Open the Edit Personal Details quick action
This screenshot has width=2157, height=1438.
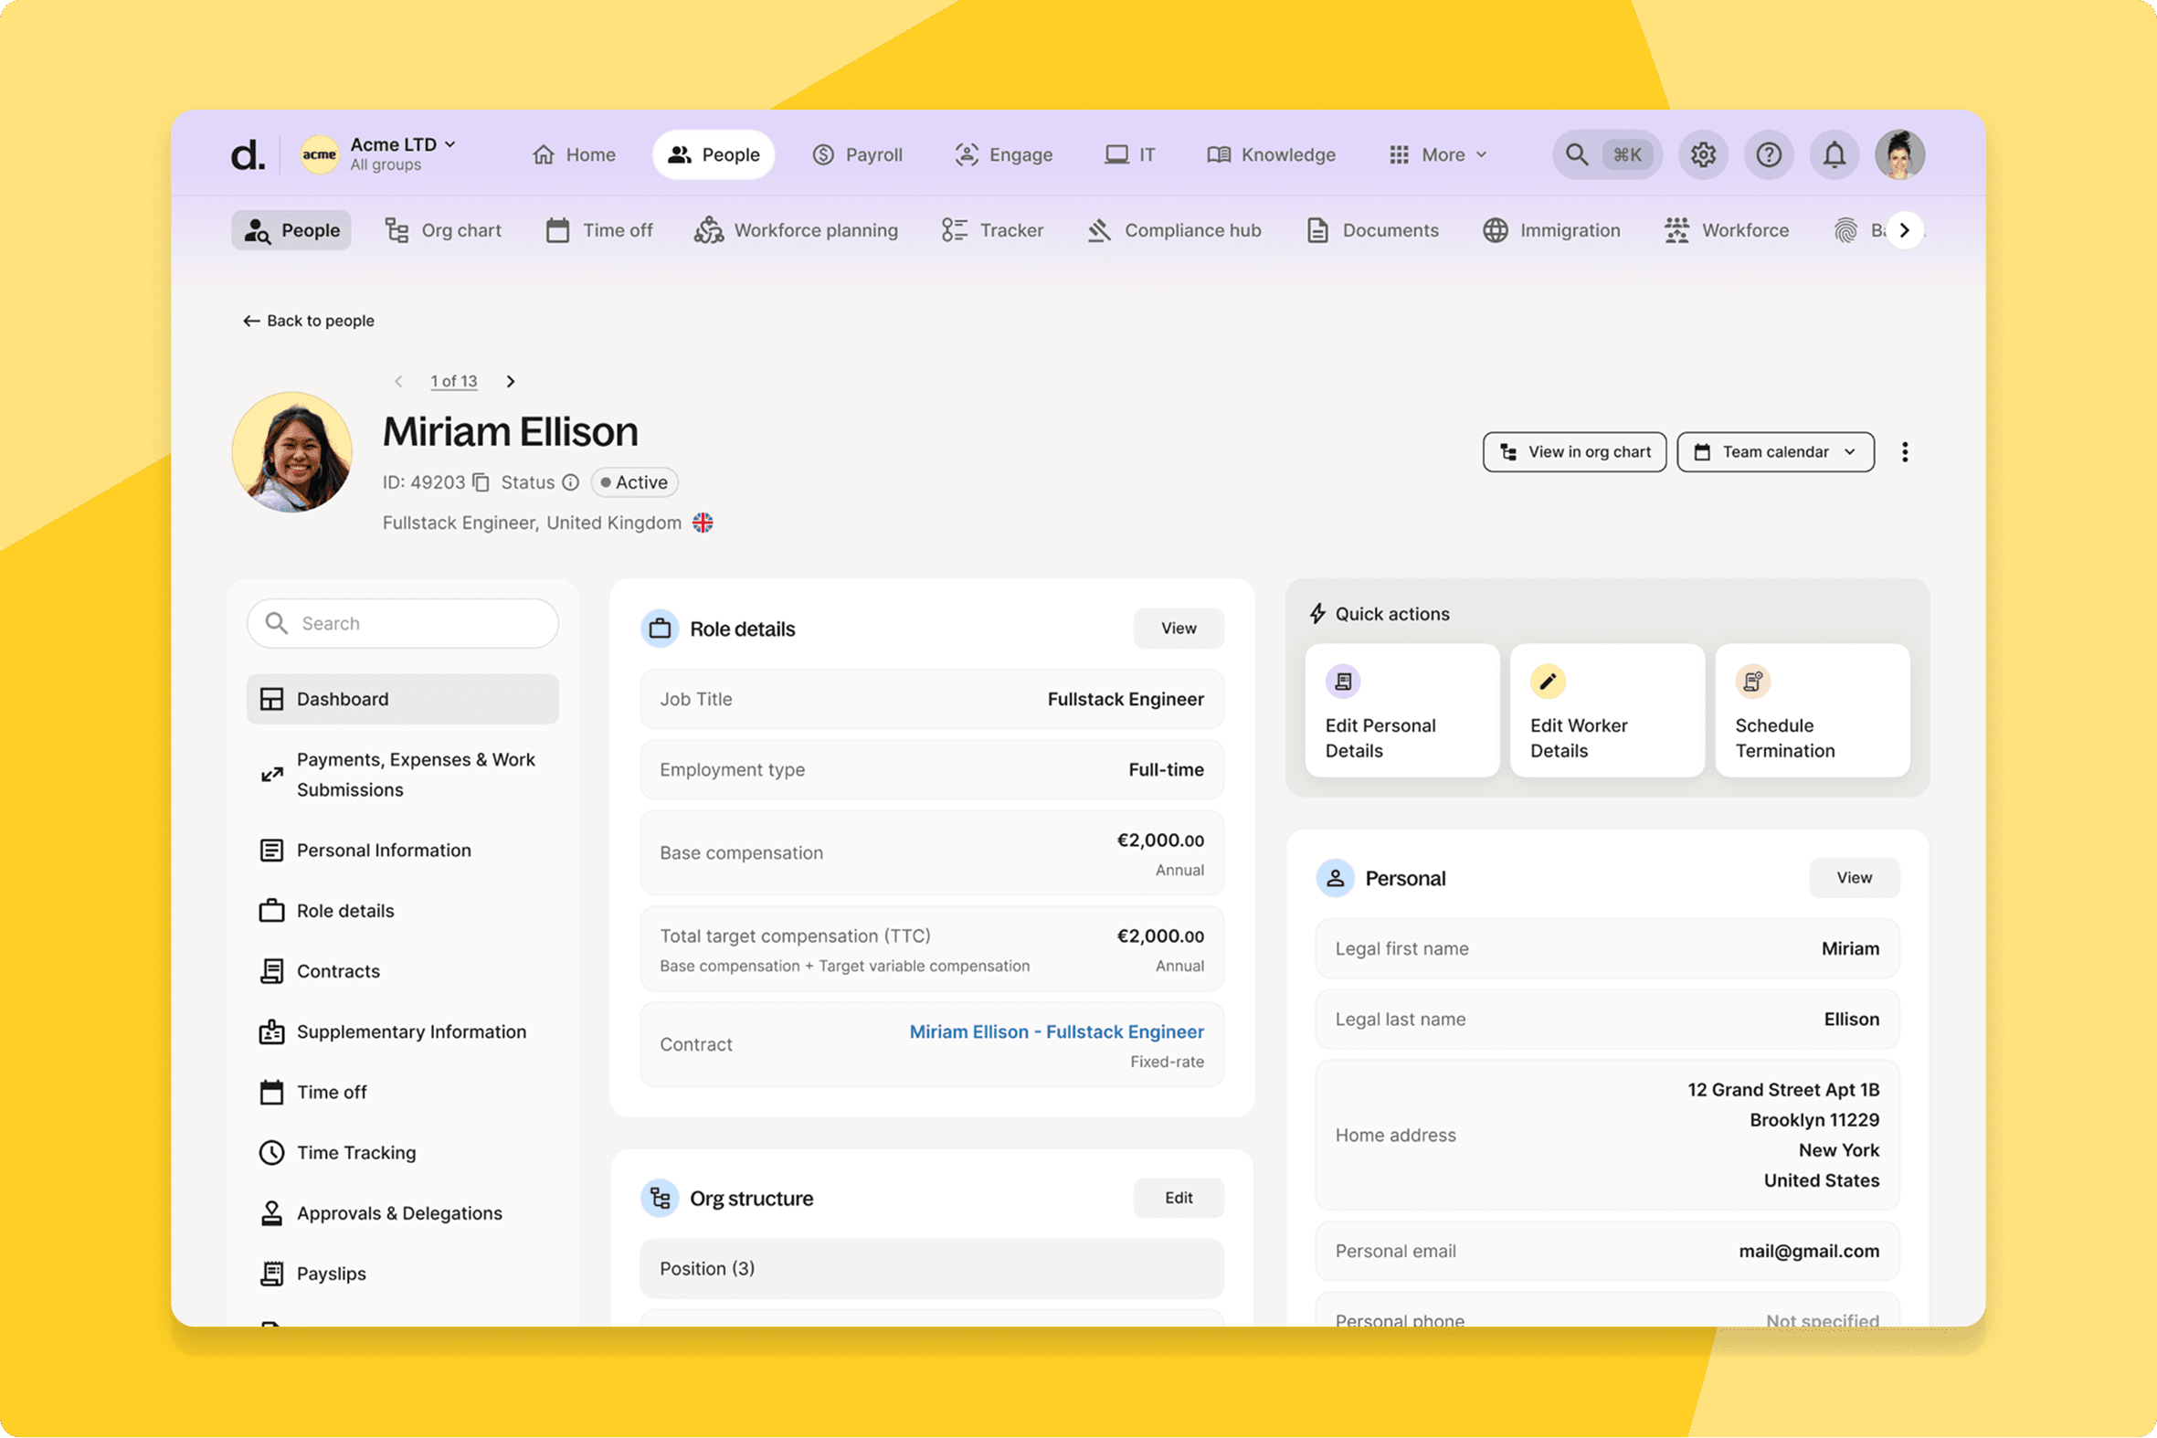1401,710
